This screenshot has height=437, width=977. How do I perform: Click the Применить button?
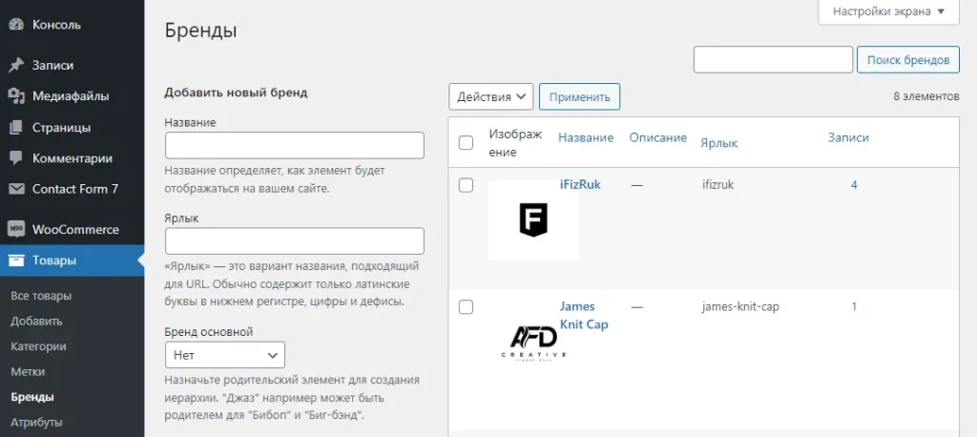(579, 96)
